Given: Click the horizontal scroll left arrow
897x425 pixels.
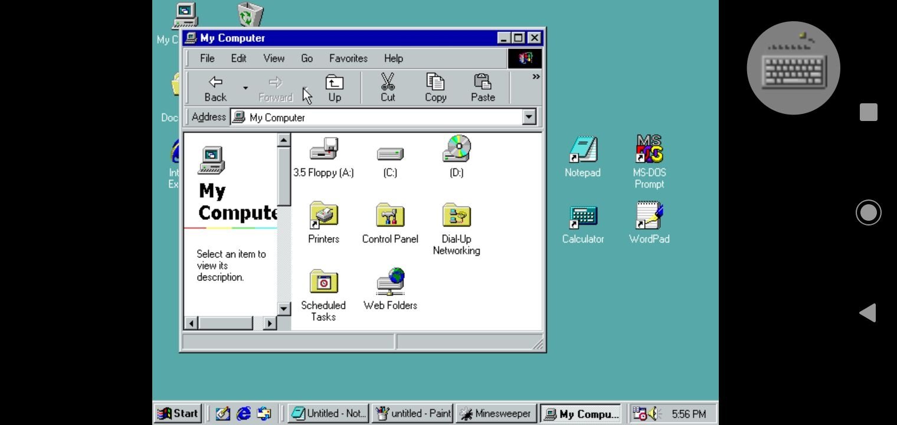Looking at the screenshot, I should point(191,323).
